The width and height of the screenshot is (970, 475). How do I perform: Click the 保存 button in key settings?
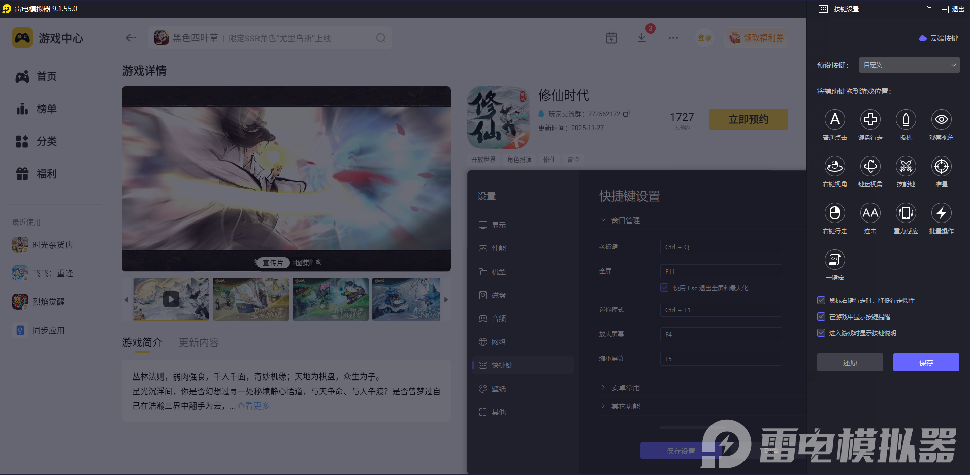point(925,362)
